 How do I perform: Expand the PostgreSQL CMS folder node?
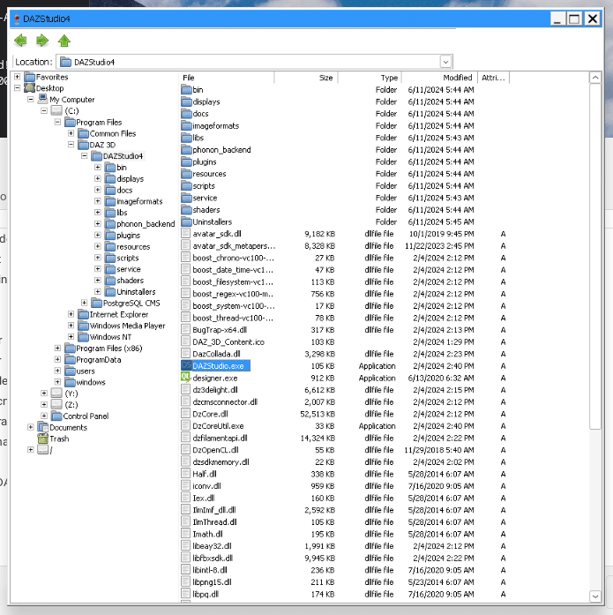coord(85,303)
